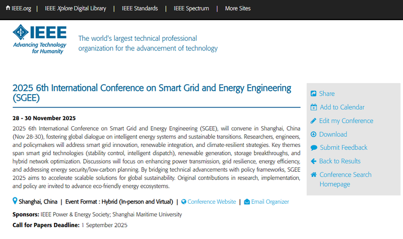Click the envelope icon beside Email Organizer

[247, 202]
